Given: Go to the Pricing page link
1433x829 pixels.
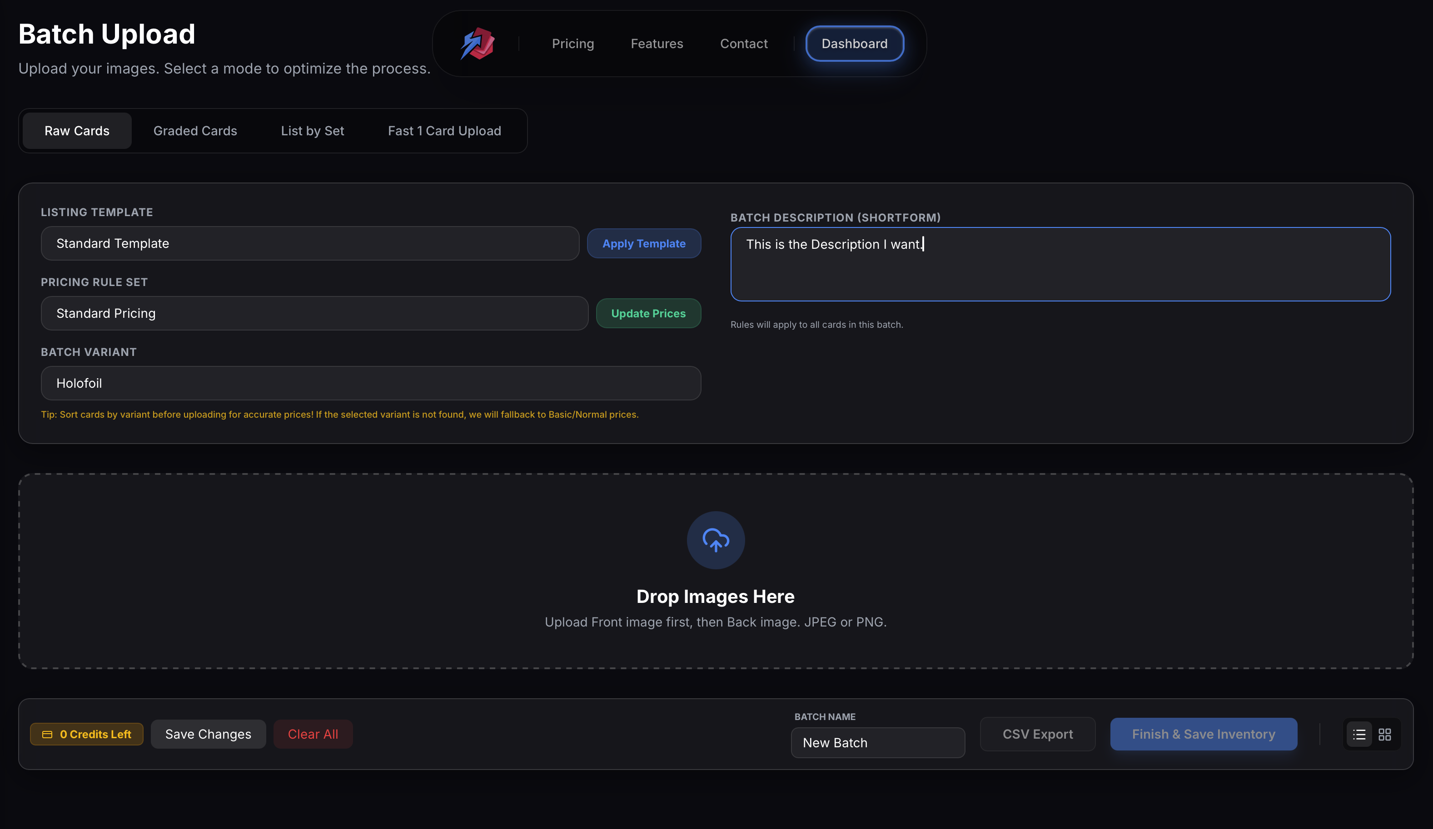Looking at the screenshot, I should pos(572,44).
